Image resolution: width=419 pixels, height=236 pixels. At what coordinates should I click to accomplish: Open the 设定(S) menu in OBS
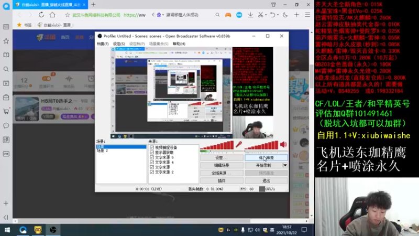pos(119,44)
